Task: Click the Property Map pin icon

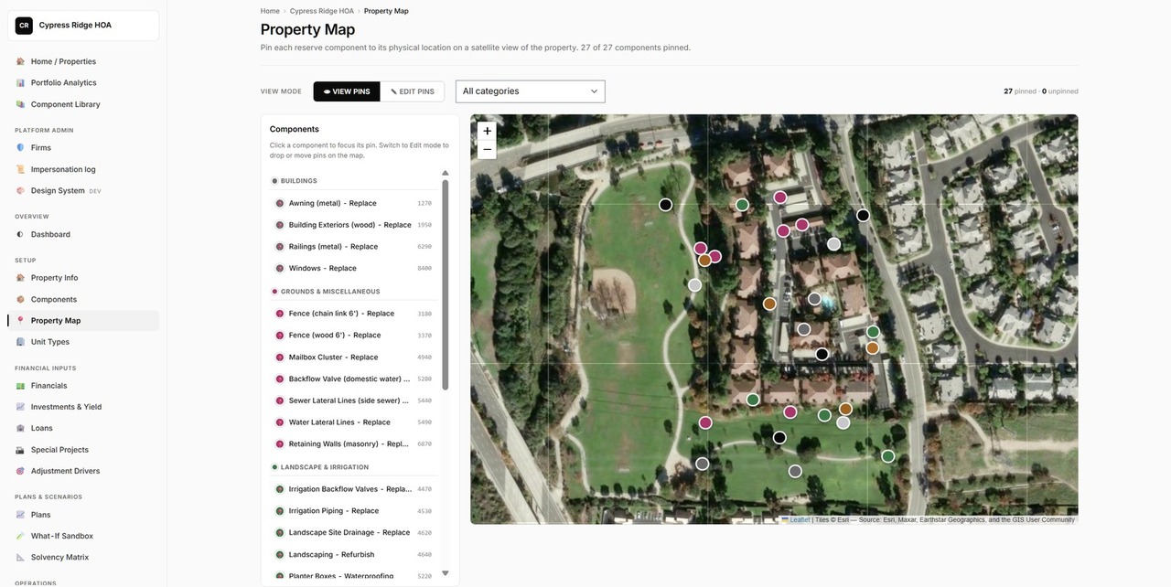Action: [x=20, y=320]
